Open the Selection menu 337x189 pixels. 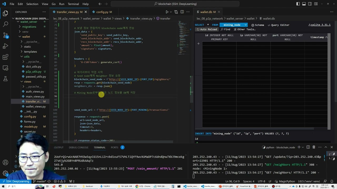(32, 4)
